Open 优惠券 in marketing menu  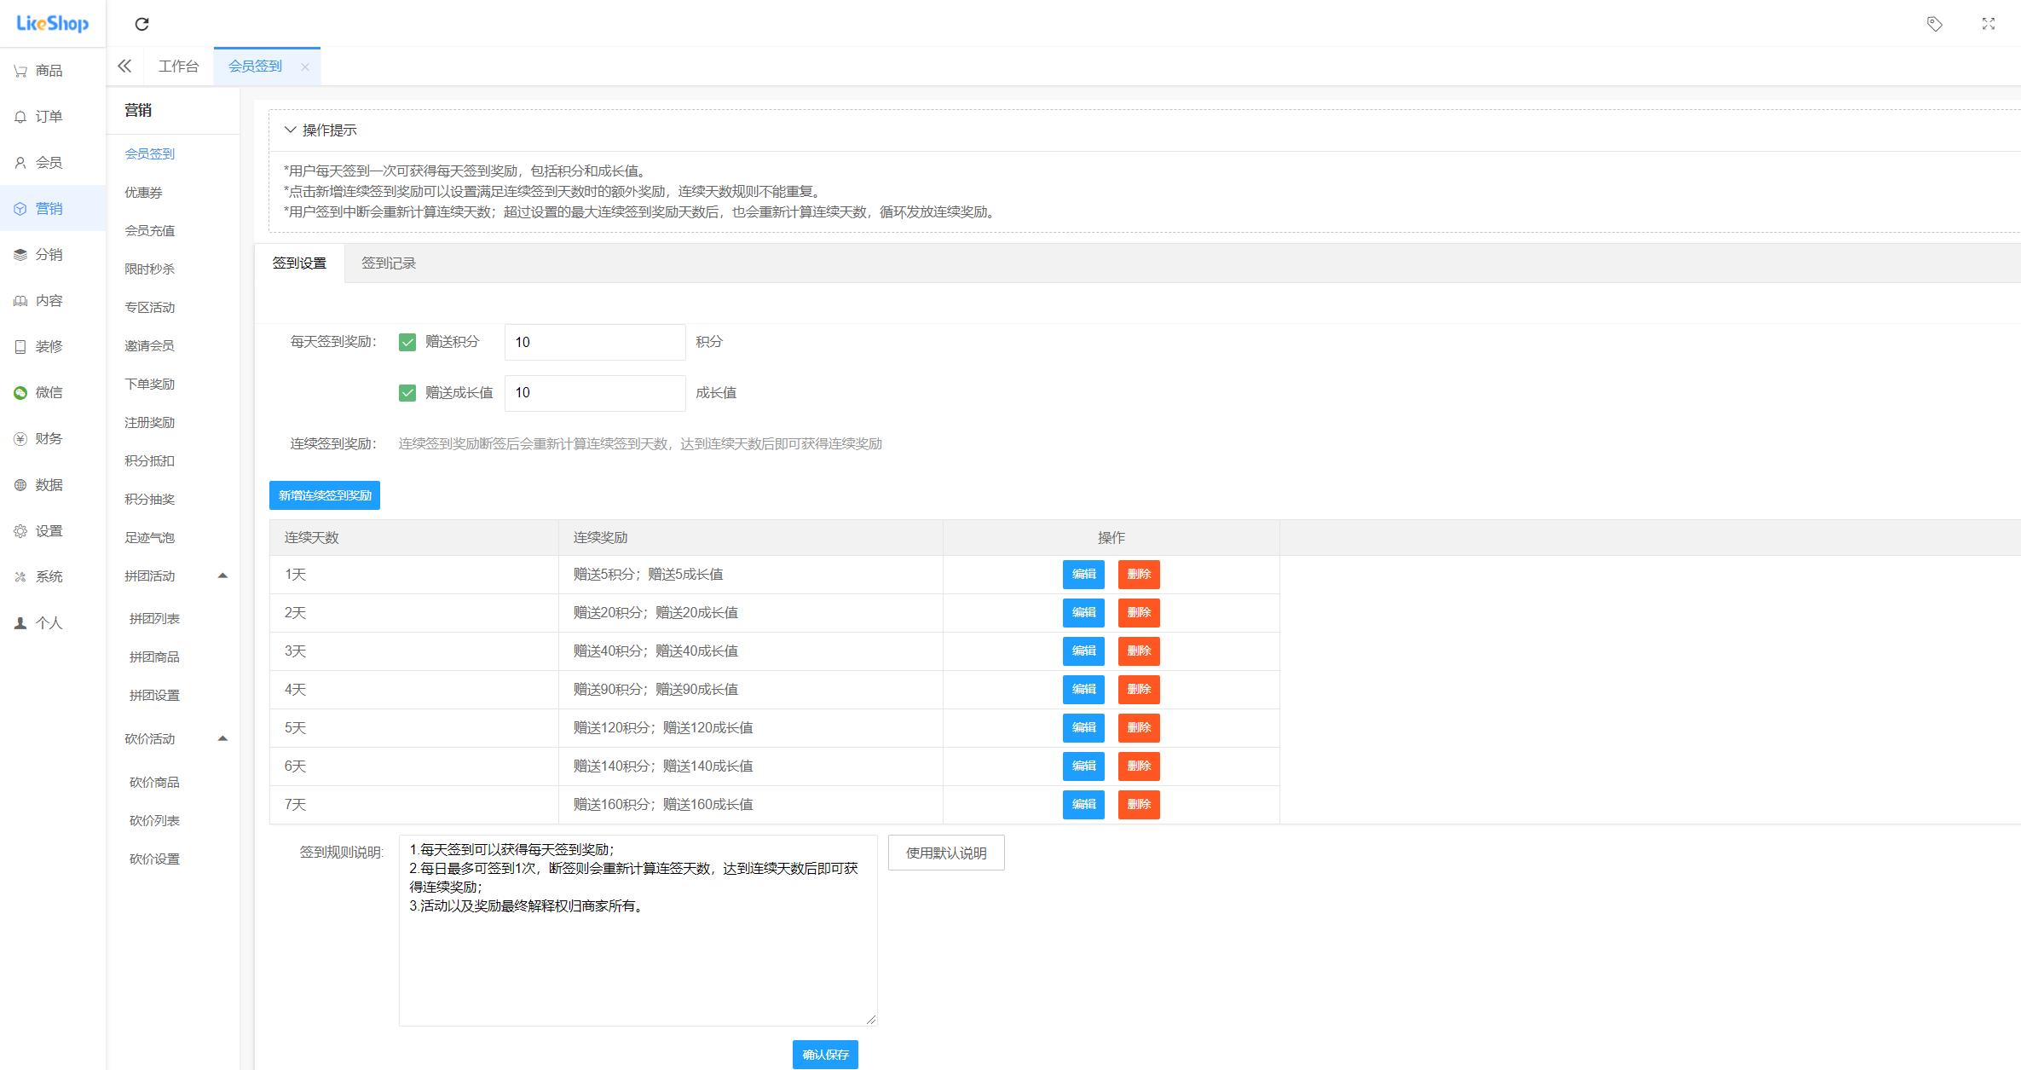tap(143, 193)
